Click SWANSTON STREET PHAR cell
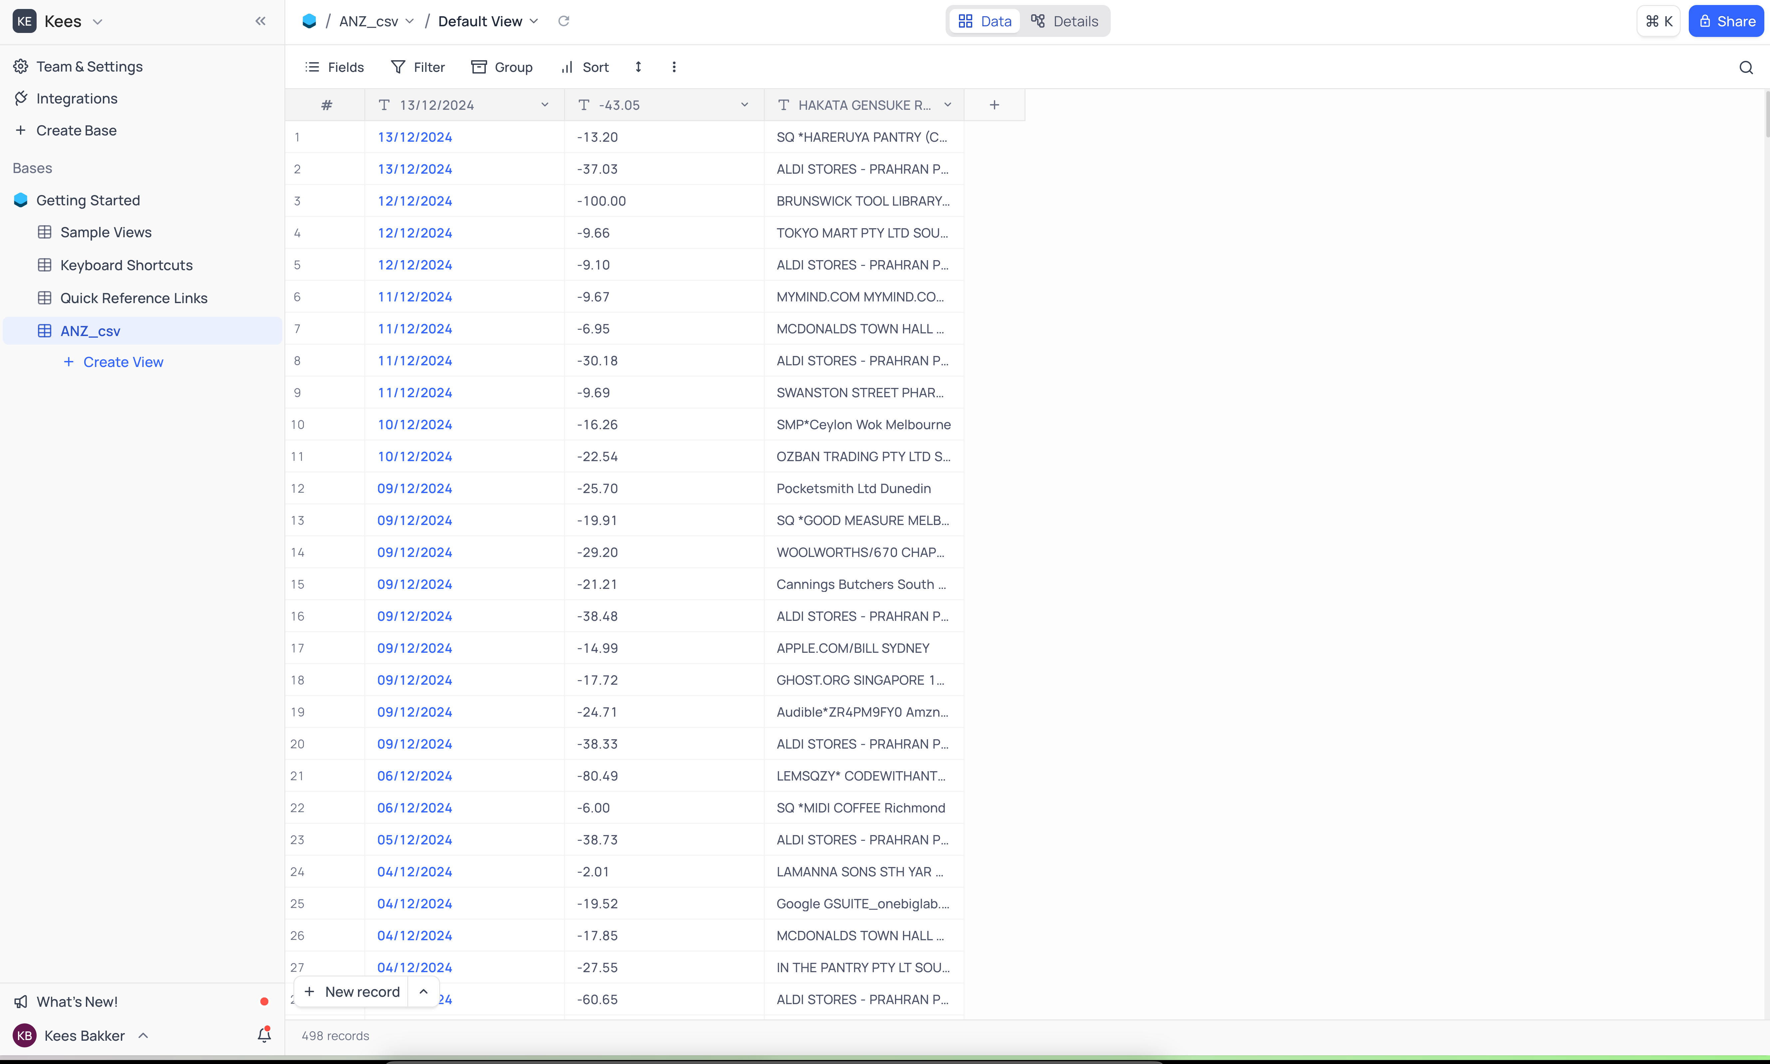Image resolution: width=1770 pixels, height=1064 pixels. pyautogui.click(x=864, y=393)
